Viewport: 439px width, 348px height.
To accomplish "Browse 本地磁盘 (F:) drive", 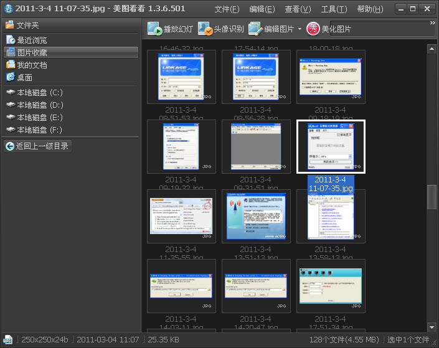I will click(40, 129).
